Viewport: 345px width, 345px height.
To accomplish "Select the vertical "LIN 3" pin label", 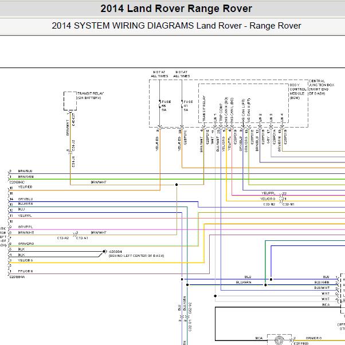I will [271, 118].
